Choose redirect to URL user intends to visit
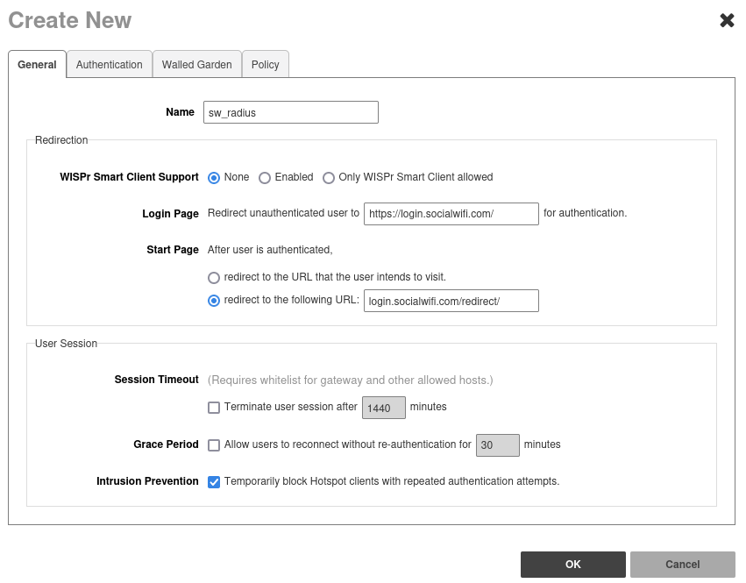The image size is (746, 583). [214, 278]
